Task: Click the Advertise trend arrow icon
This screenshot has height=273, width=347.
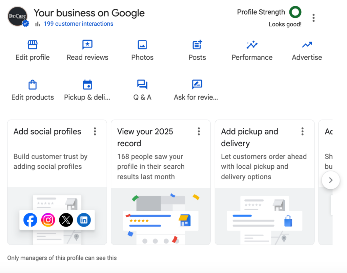Action: tap(307, 45)
